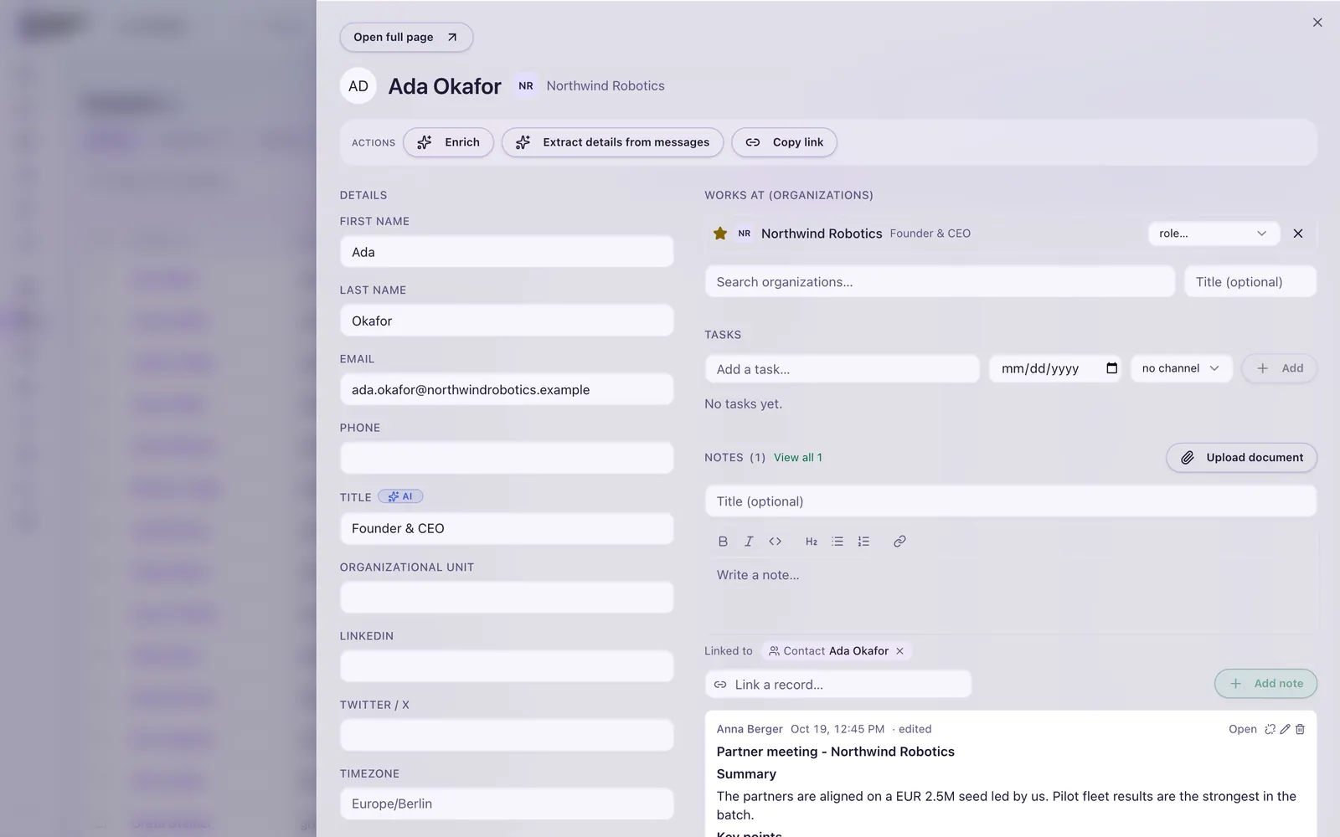Remove the Ada Okafor linked contact chip
Image resolution: width=1340 pixels, height=837 pixels.
point(899,651)
